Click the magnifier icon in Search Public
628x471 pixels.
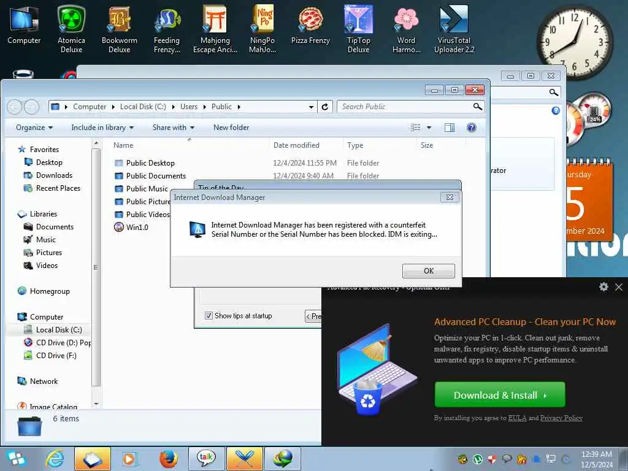coord(477,107)
